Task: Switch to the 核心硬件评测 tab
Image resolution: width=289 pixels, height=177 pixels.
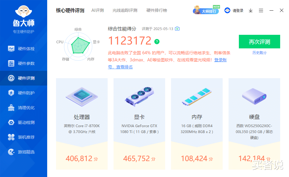Action: point(70,11)
